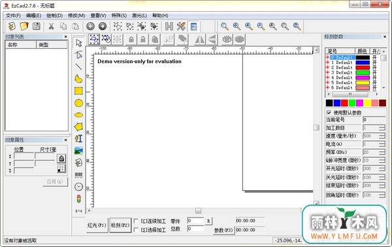Enable [S] mark selected checkbox
This screenshot has width=392, height=247.
tap(136, 230)
